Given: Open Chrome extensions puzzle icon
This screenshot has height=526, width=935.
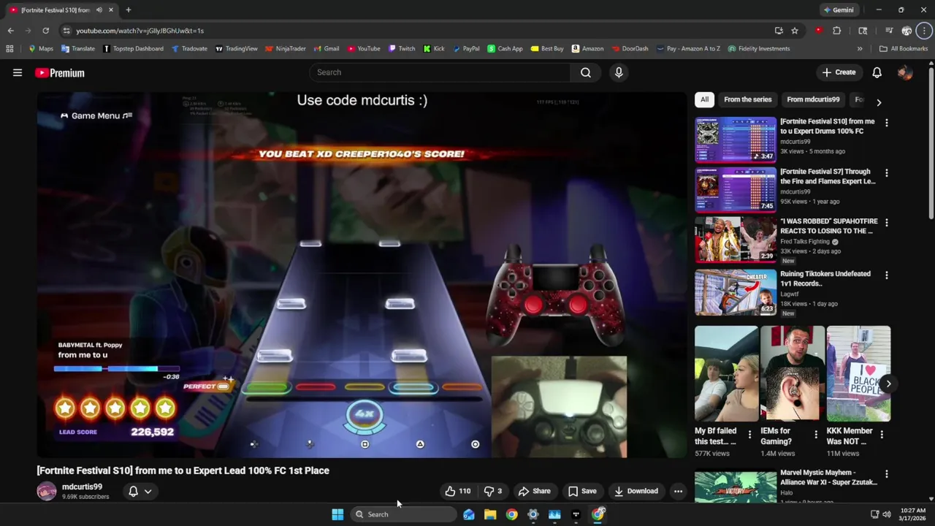Looking at the screenshot, I should point(836,31).
